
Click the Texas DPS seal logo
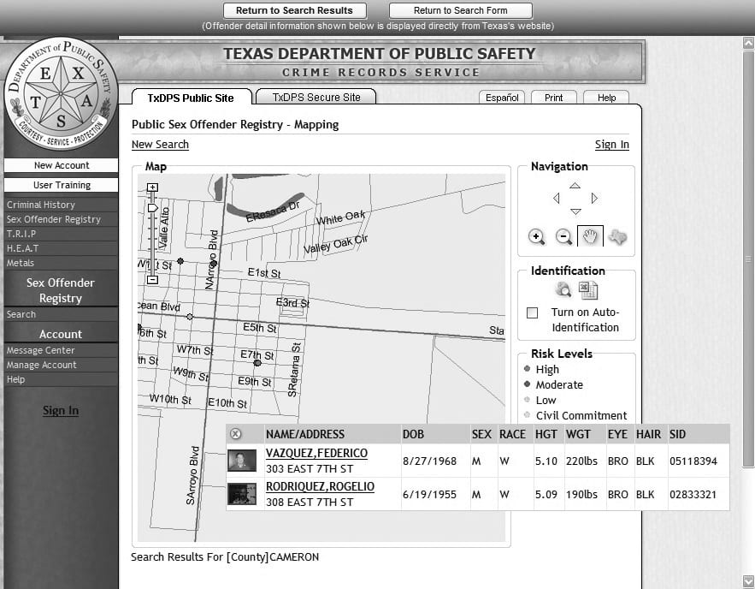tap(61, 93)
